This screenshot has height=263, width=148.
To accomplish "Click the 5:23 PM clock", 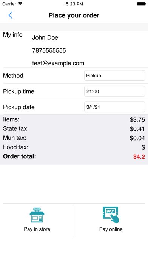I will click(x=74, y=4).
